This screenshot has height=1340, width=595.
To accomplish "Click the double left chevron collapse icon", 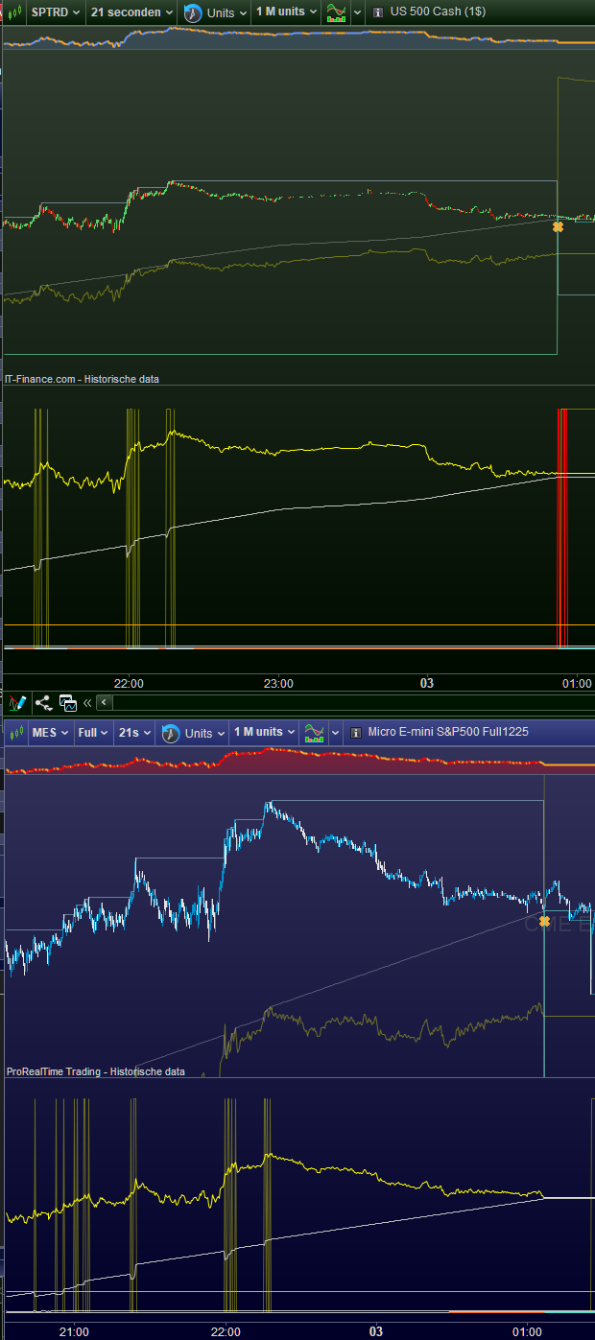I will pos(87,702).
